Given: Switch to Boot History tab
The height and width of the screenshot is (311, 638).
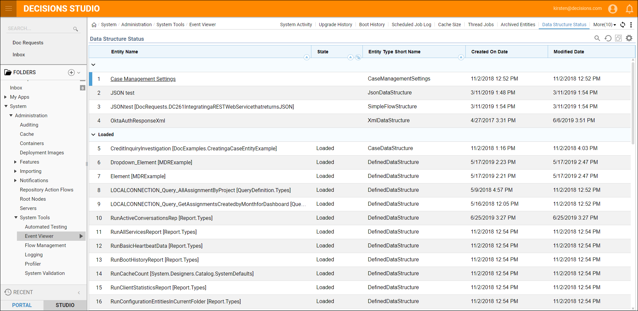Looking at the screenshot, I should (372, 25).
